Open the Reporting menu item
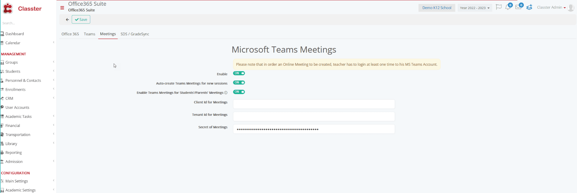This screenshot has width=577, height=193. 14,153
